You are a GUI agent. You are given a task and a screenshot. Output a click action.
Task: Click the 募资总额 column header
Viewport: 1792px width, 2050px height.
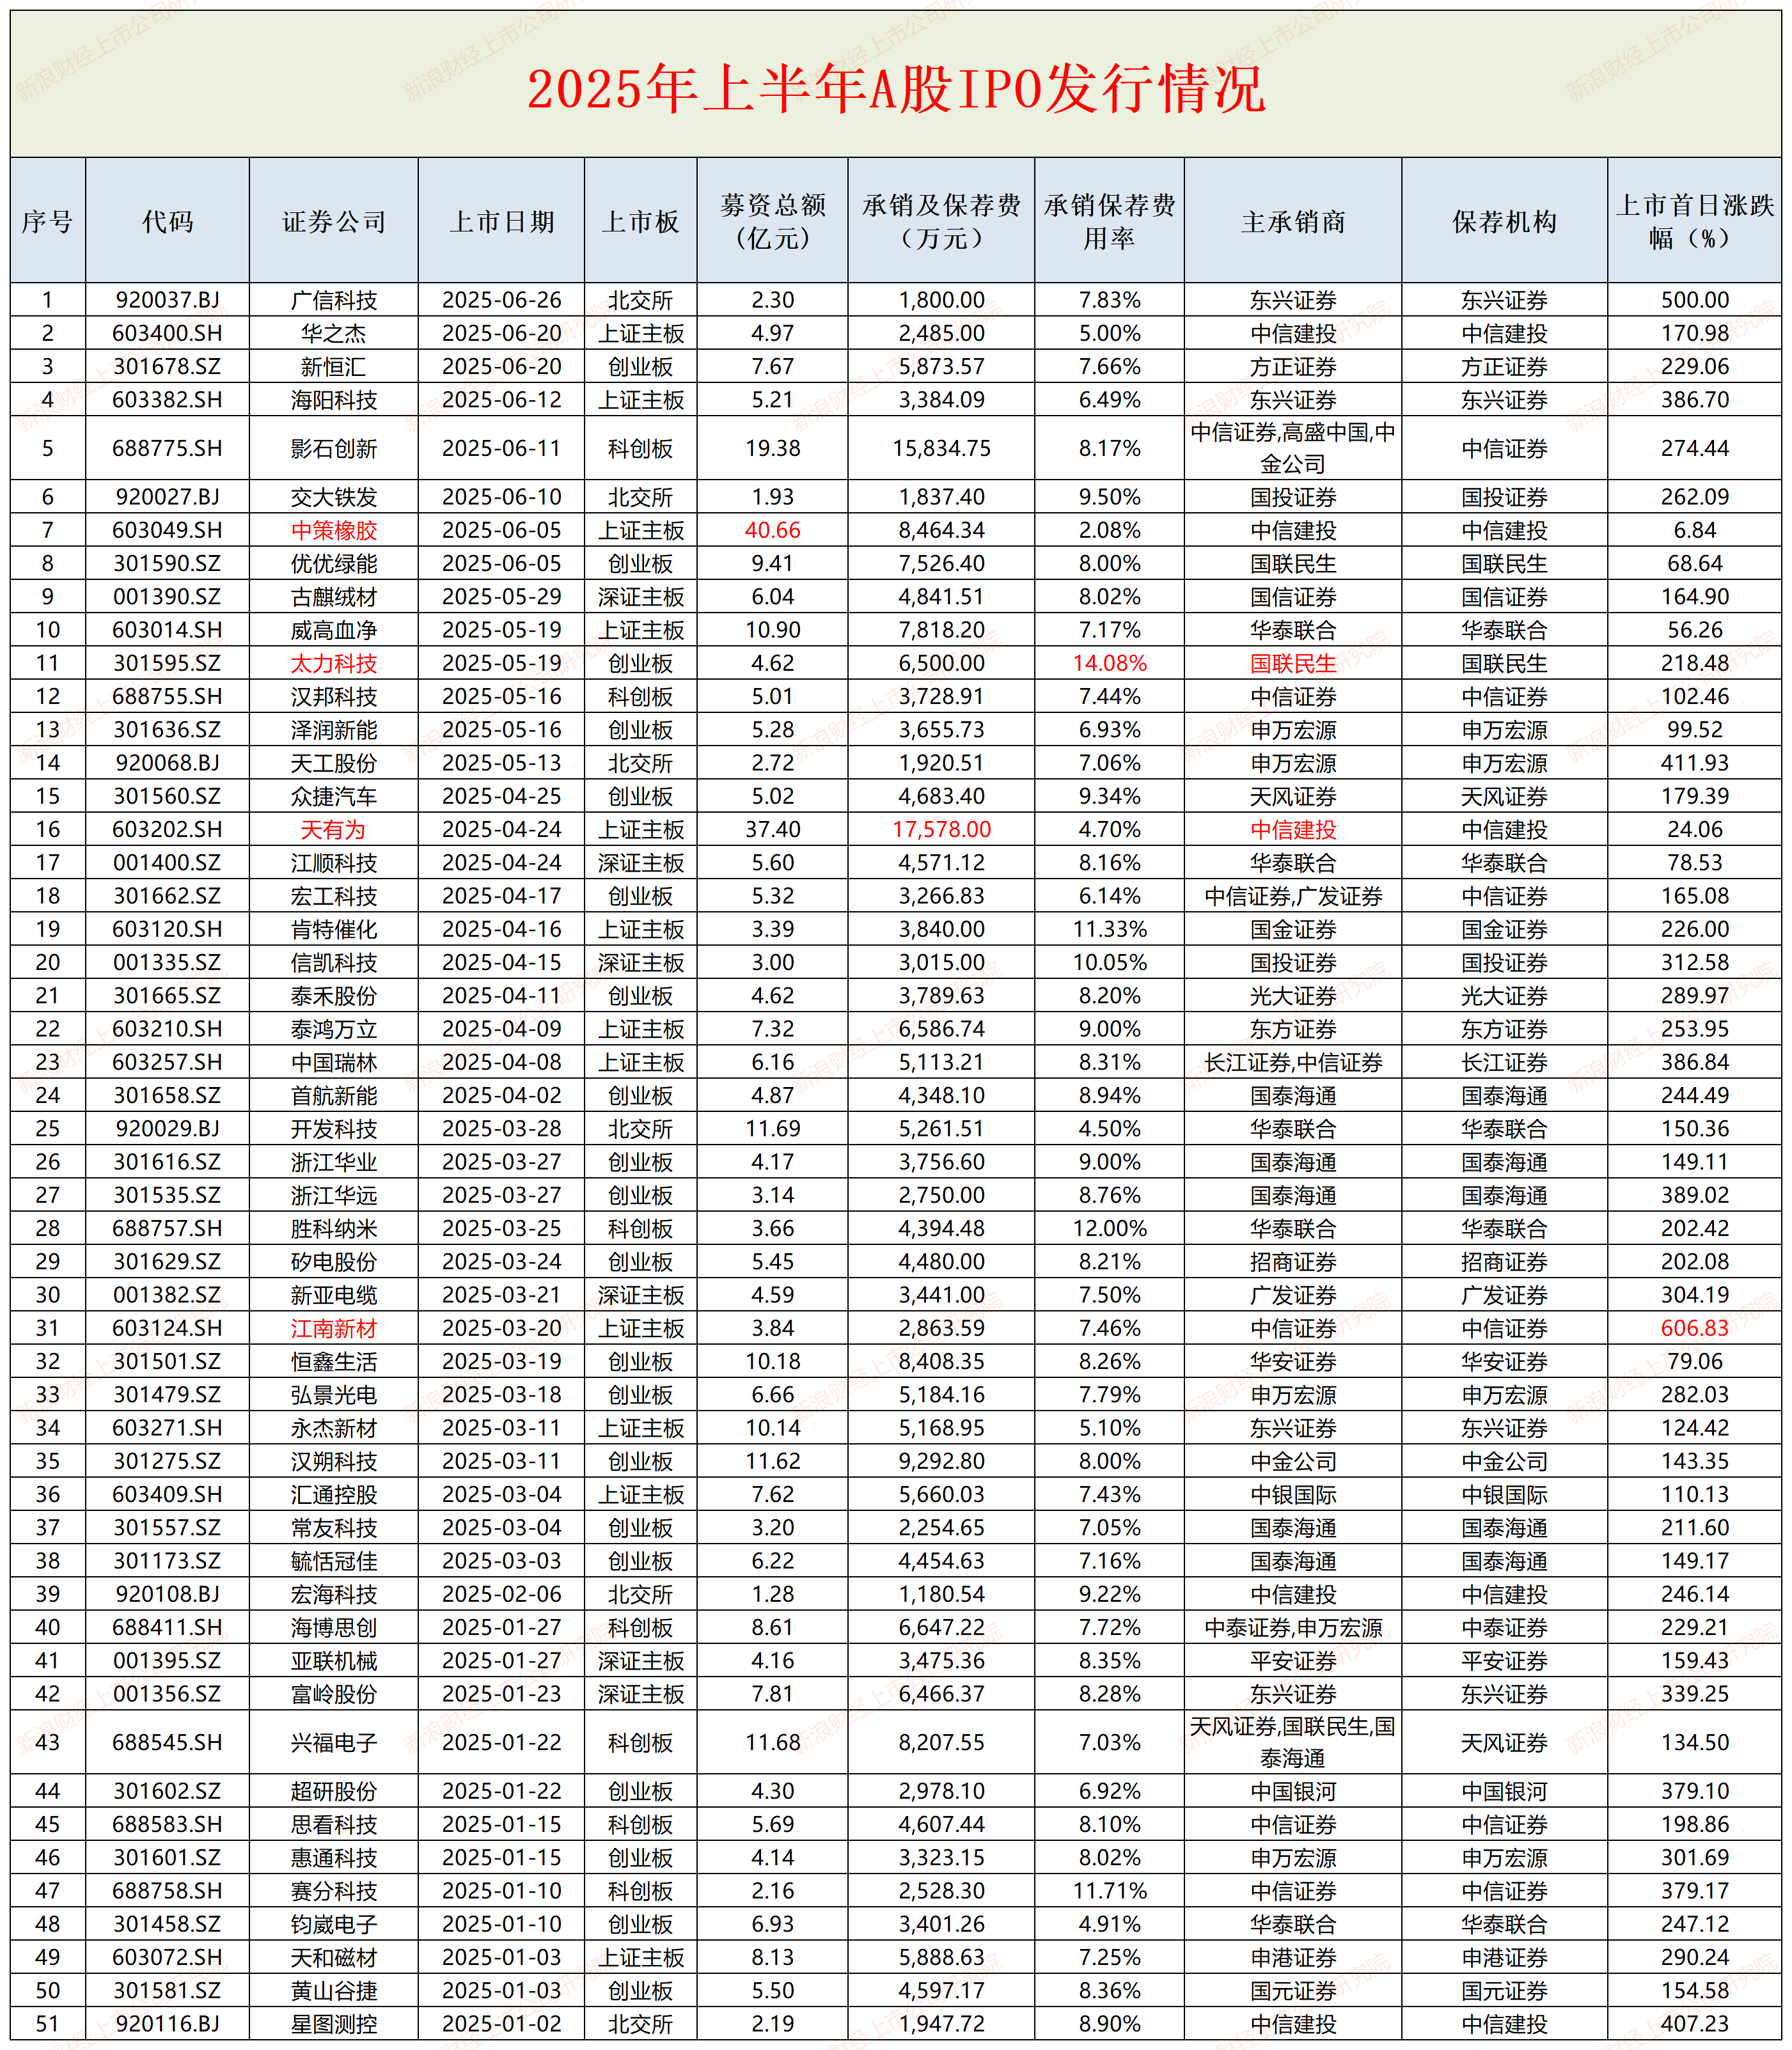click(x=772, y=221)
